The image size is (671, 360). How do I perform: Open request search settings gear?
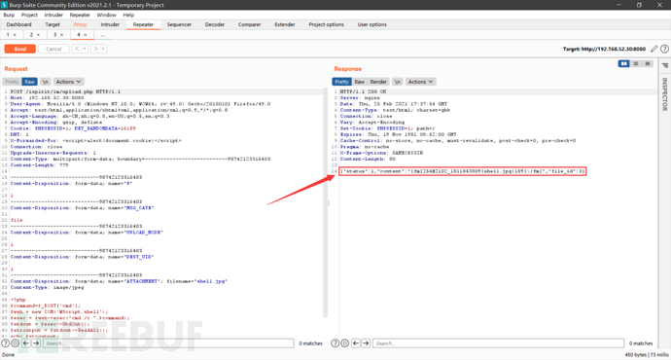[x=15, y=343]
